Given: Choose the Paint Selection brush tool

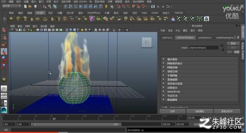Looking at the screenshot, I should point(4,44).
